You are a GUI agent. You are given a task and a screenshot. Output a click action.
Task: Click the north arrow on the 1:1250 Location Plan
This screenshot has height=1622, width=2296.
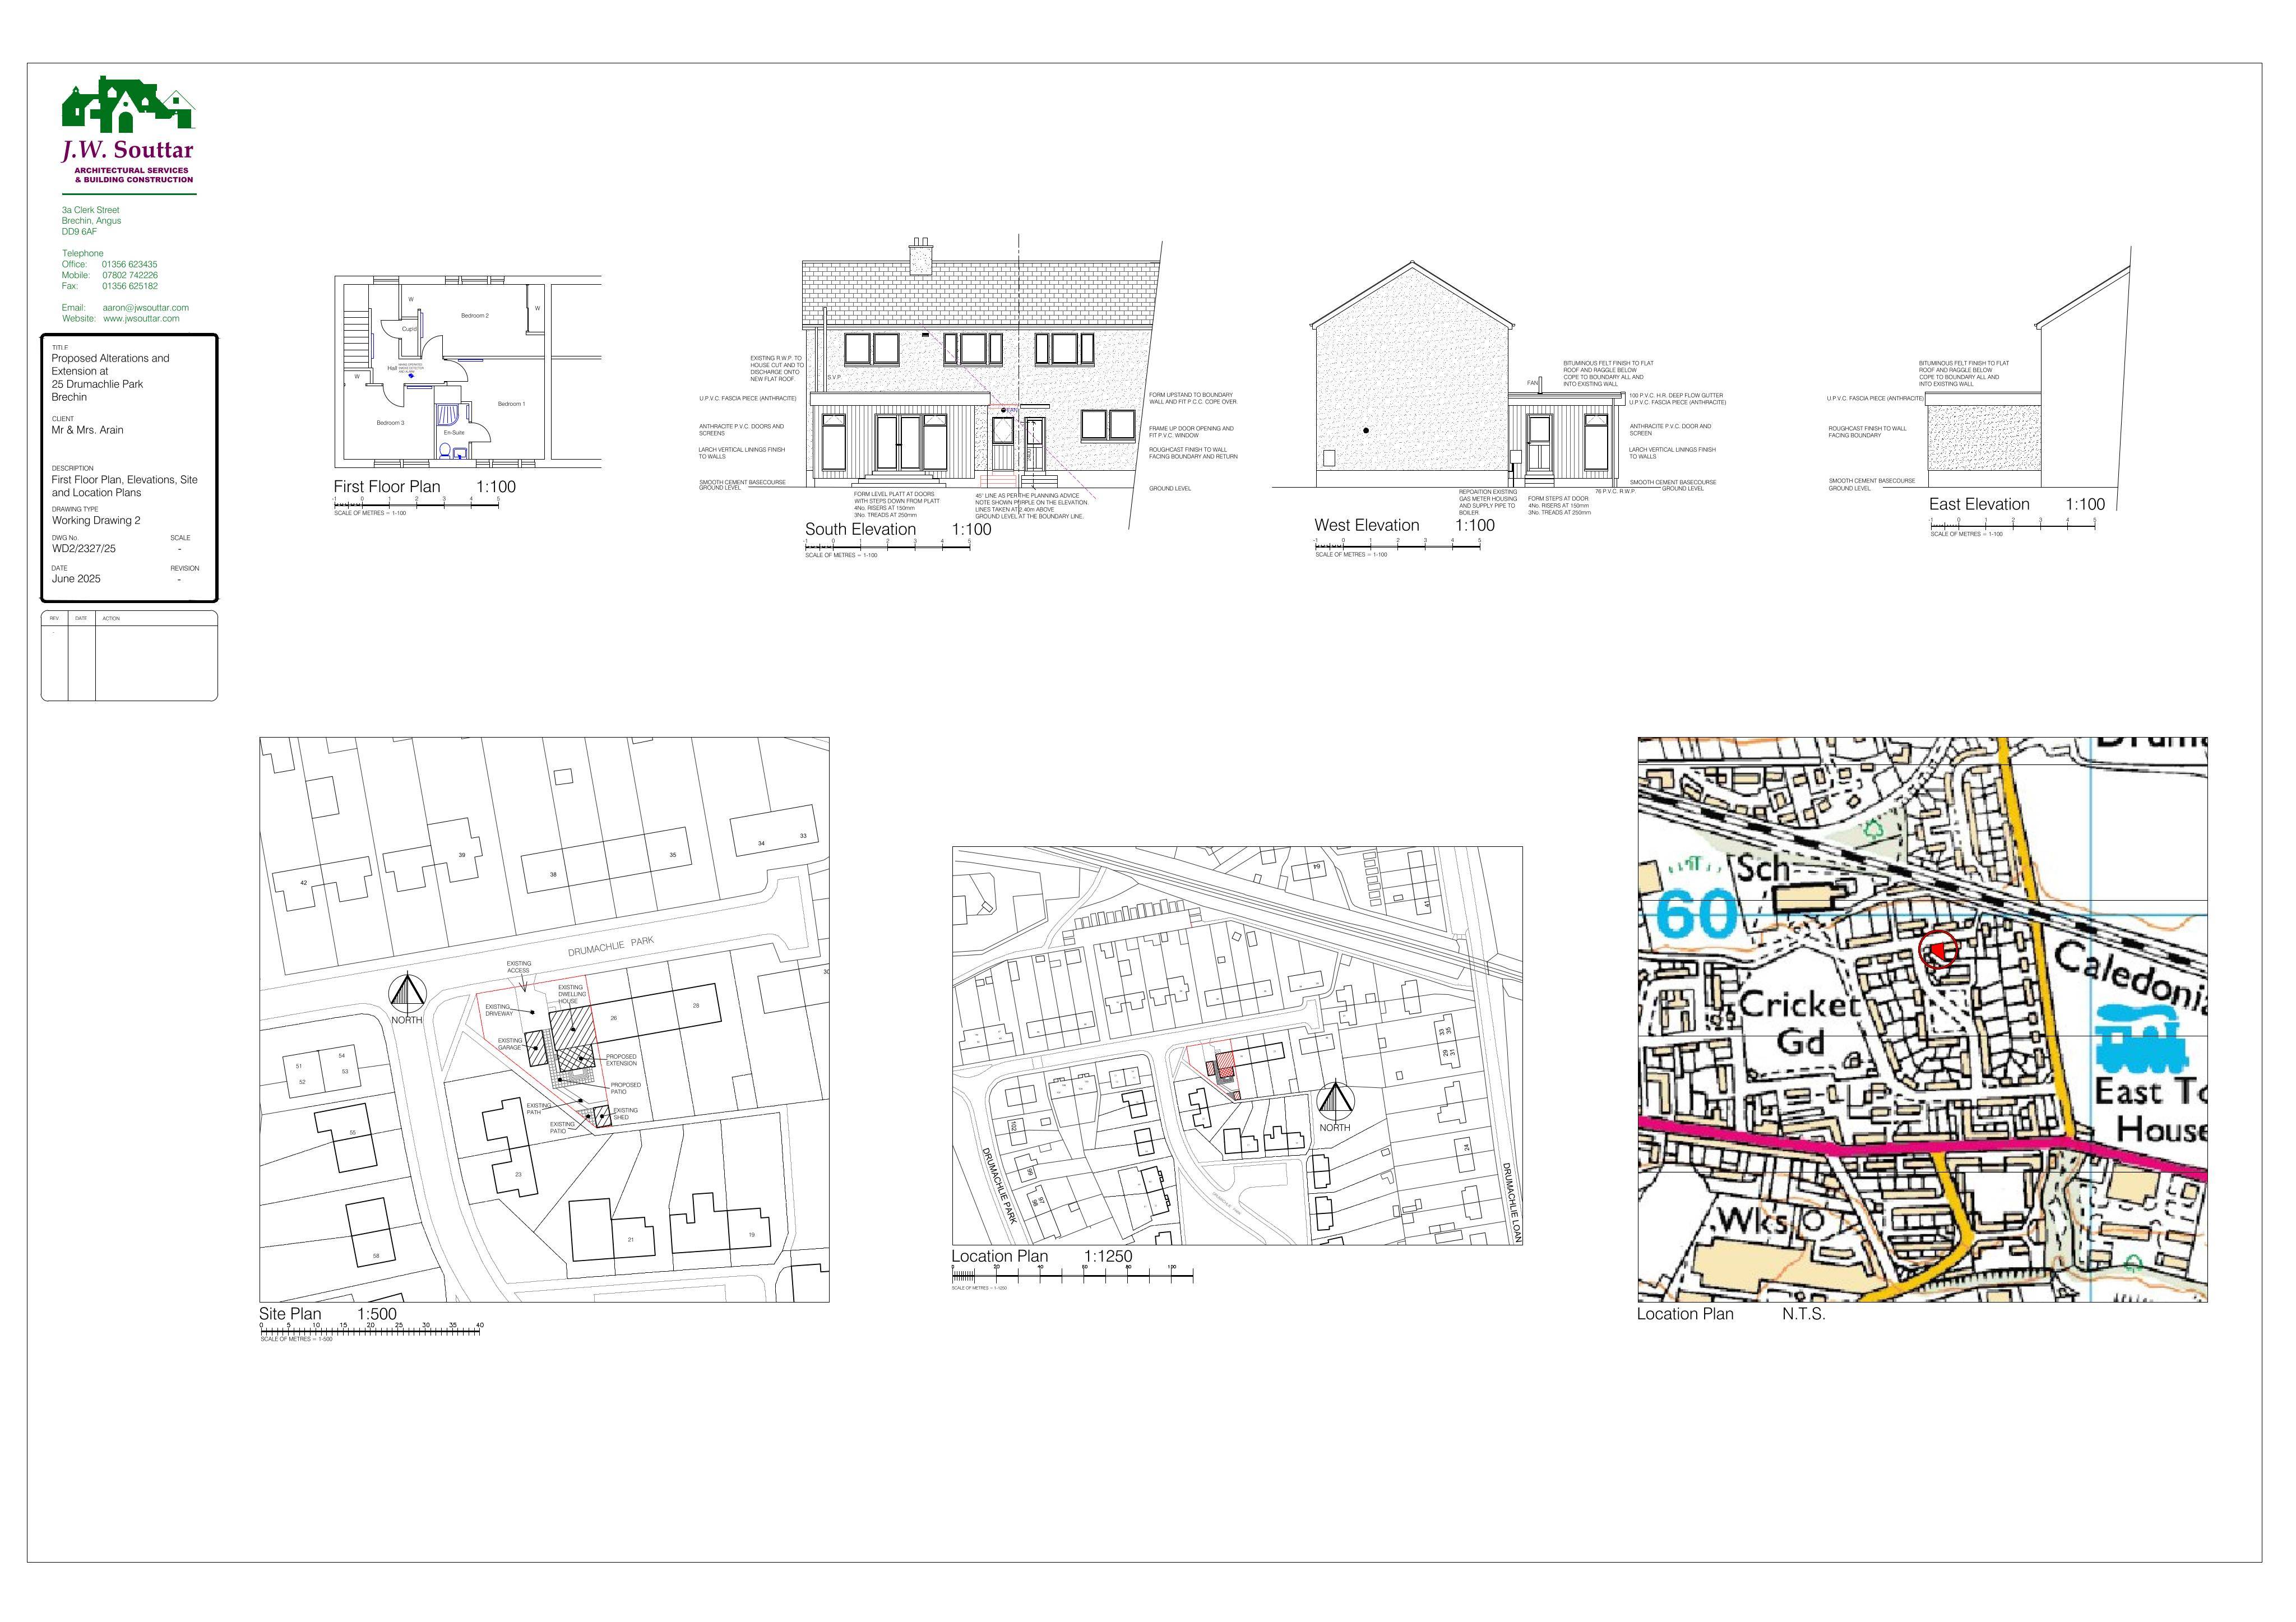[x=1334, y=1102]
